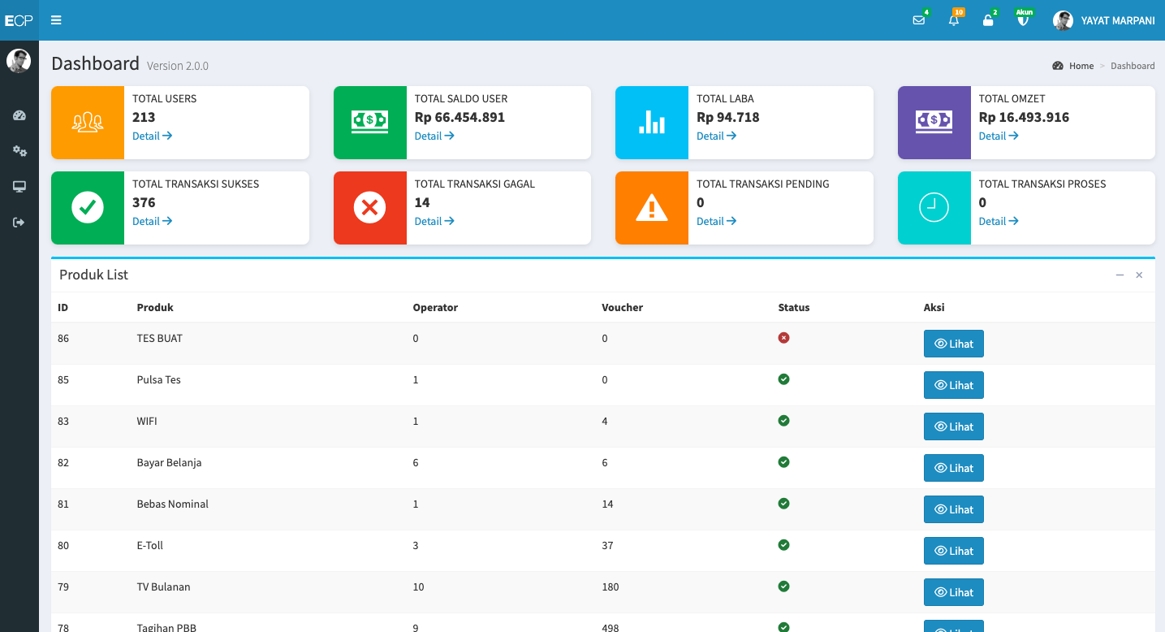Open the bell notifications icon
1165x632 pixels.
pos(954,20)
